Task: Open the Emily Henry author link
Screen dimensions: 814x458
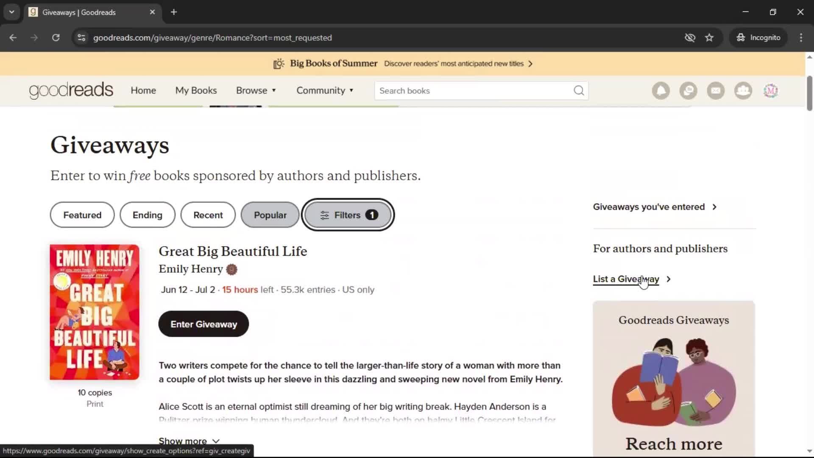Action: tap(191, 269)
